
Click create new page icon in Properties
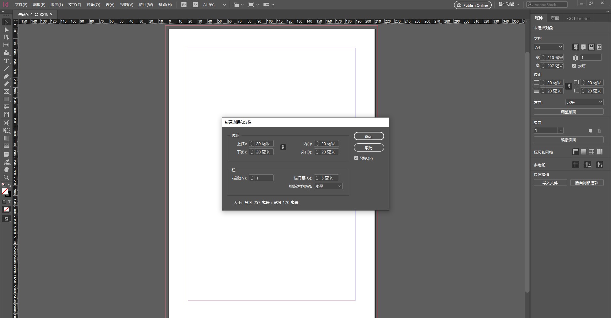point(590,131)
